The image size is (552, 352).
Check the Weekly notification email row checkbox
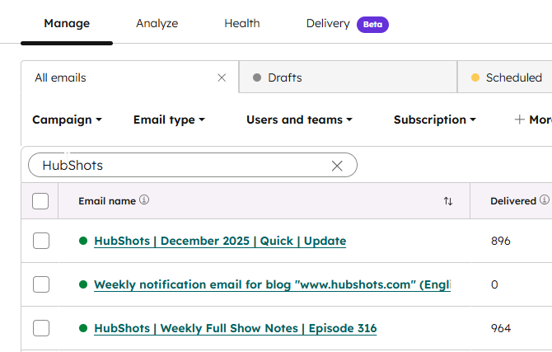[x=41, y=284]
